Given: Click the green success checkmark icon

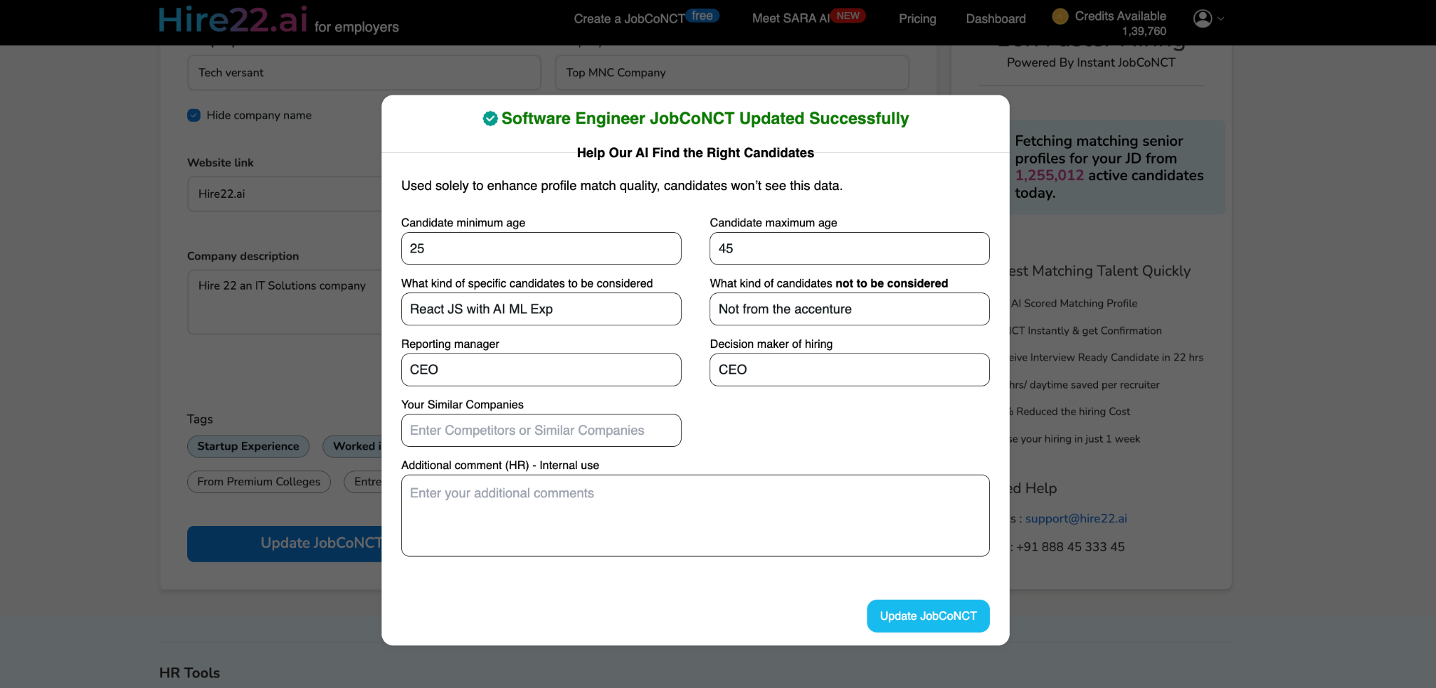Looking at the screenshot, I should coord(490,119).
